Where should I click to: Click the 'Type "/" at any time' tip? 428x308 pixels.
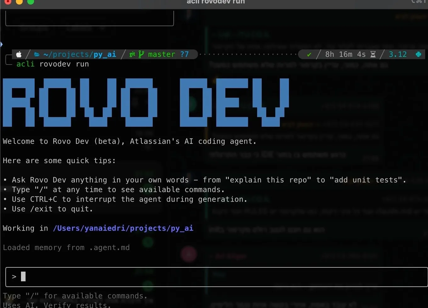coord(114,190)
